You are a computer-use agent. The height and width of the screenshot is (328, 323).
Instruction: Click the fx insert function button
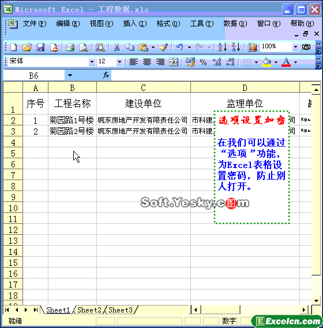106,75
